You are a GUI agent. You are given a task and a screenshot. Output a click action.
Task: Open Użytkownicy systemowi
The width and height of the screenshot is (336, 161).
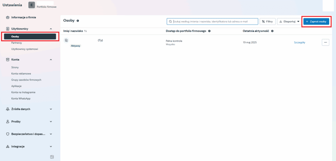(25, 49)
